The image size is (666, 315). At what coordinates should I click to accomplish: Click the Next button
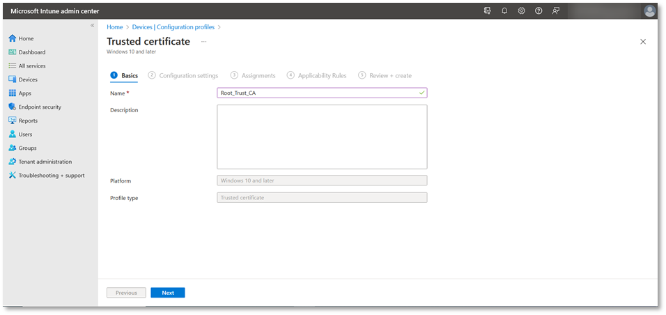click(167, 293)
